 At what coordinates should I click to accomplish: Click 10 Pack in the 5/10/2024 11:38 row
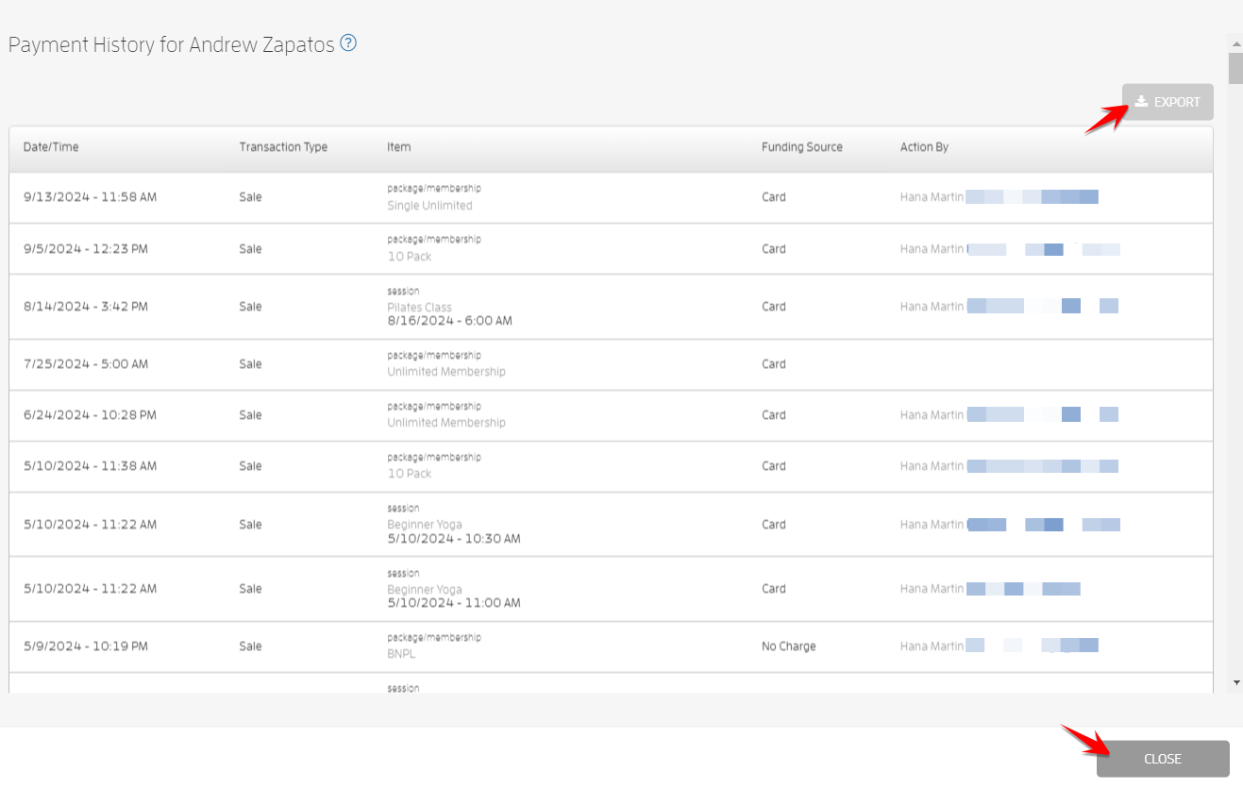tap(409, 474)
